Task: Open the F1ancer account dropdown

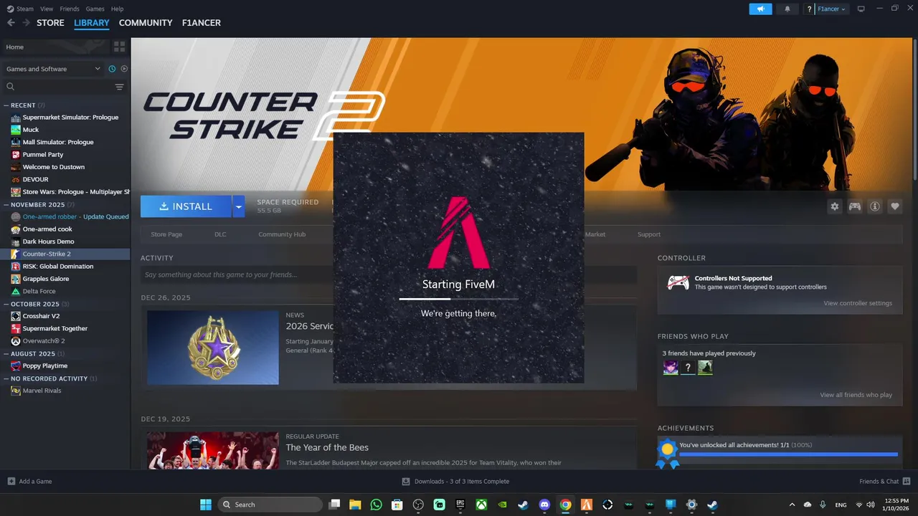Action: pos(832,9)
